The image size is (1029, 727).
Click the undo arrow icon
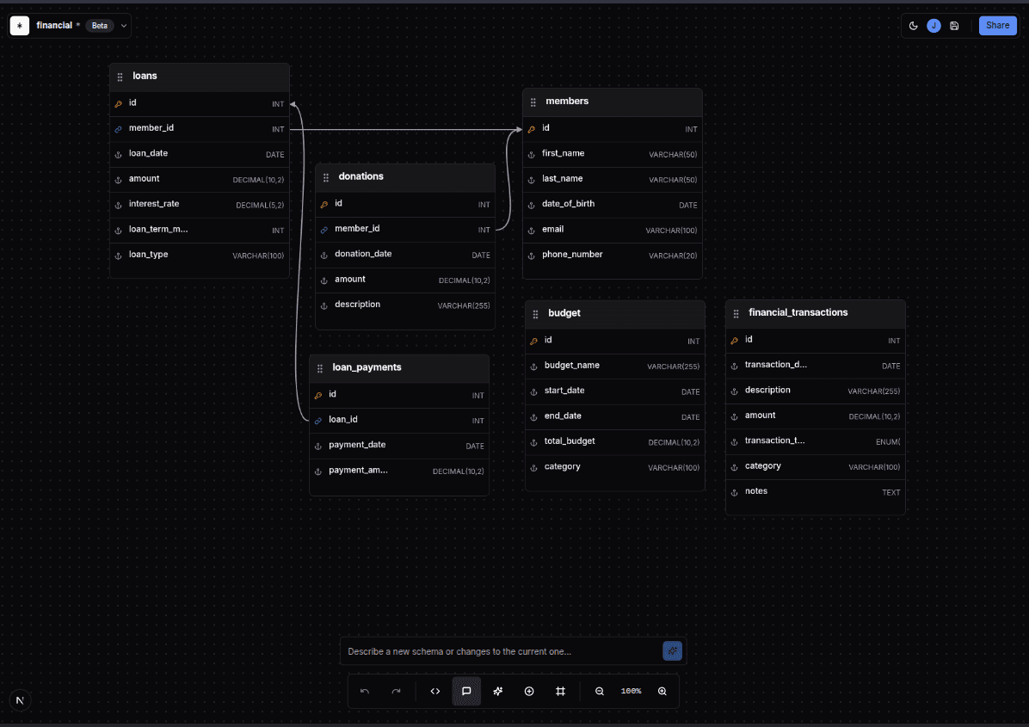364,691
